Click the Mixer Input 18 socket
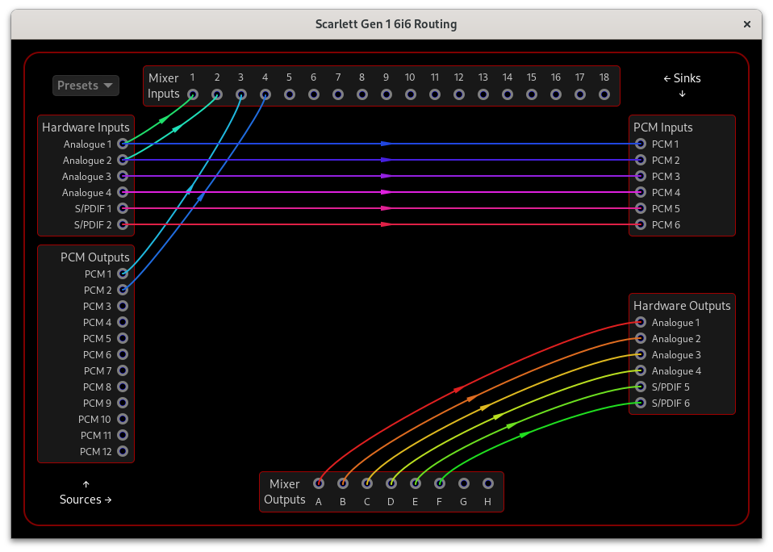 604,94
